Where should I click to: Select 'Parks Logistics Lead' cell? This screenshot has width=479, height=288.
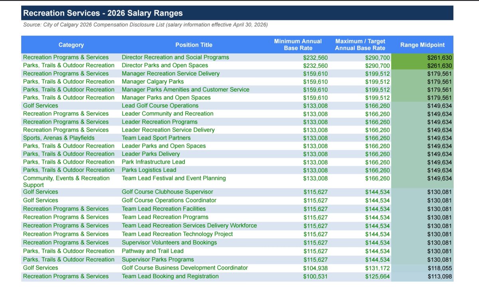pyautogui.click(x=149, y=170)
